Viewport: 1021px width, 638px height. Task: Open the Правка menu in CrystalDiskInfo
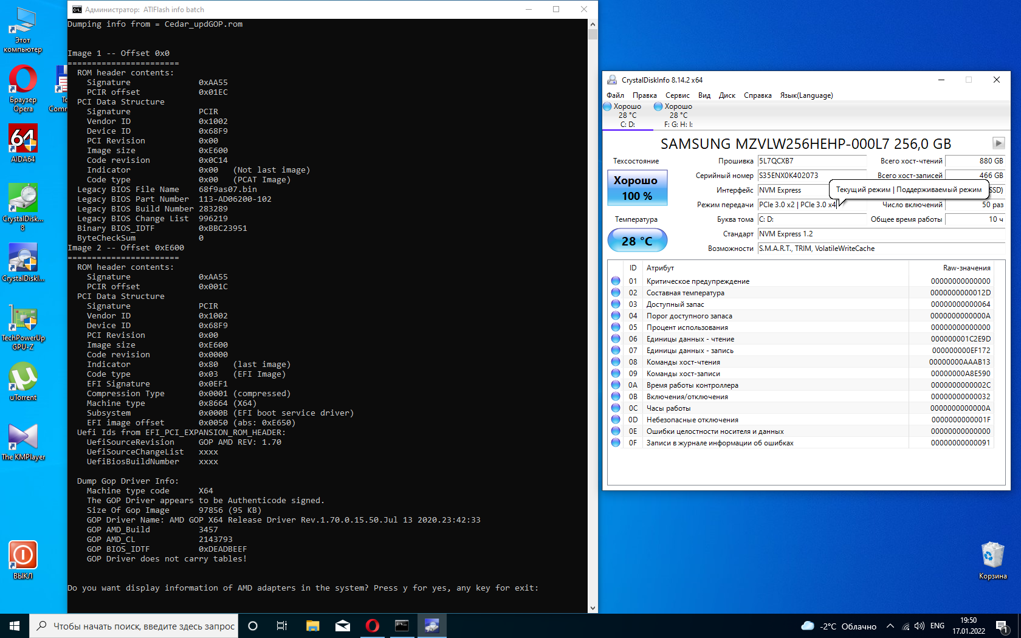coord(644,95)
